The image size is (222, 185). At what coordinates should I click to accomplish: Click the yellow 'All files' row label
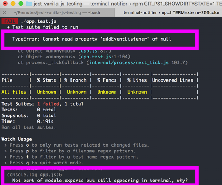click(x=14, y=92)
